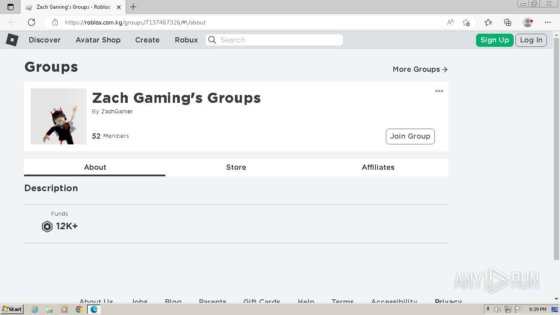Show hidden system tray icons

click(488, 309)
